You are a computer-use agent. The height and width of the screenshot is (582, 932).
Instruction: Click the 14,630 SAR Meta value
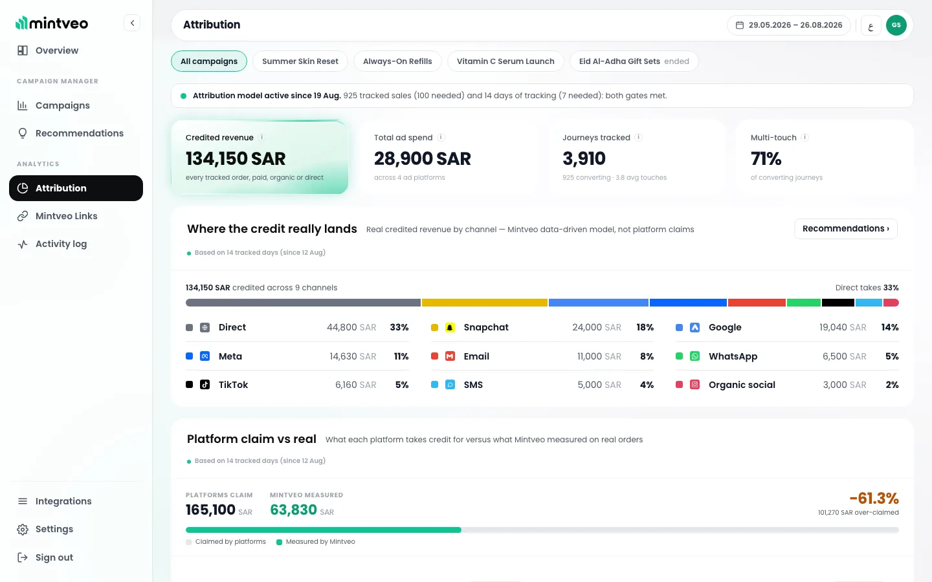point(353,356)
